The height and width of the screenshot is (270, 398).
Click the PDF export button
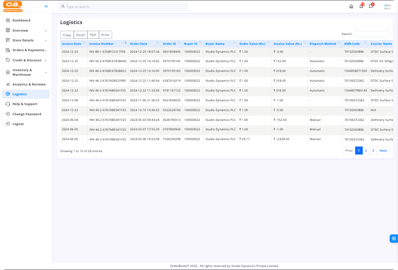tap(93, 35)
